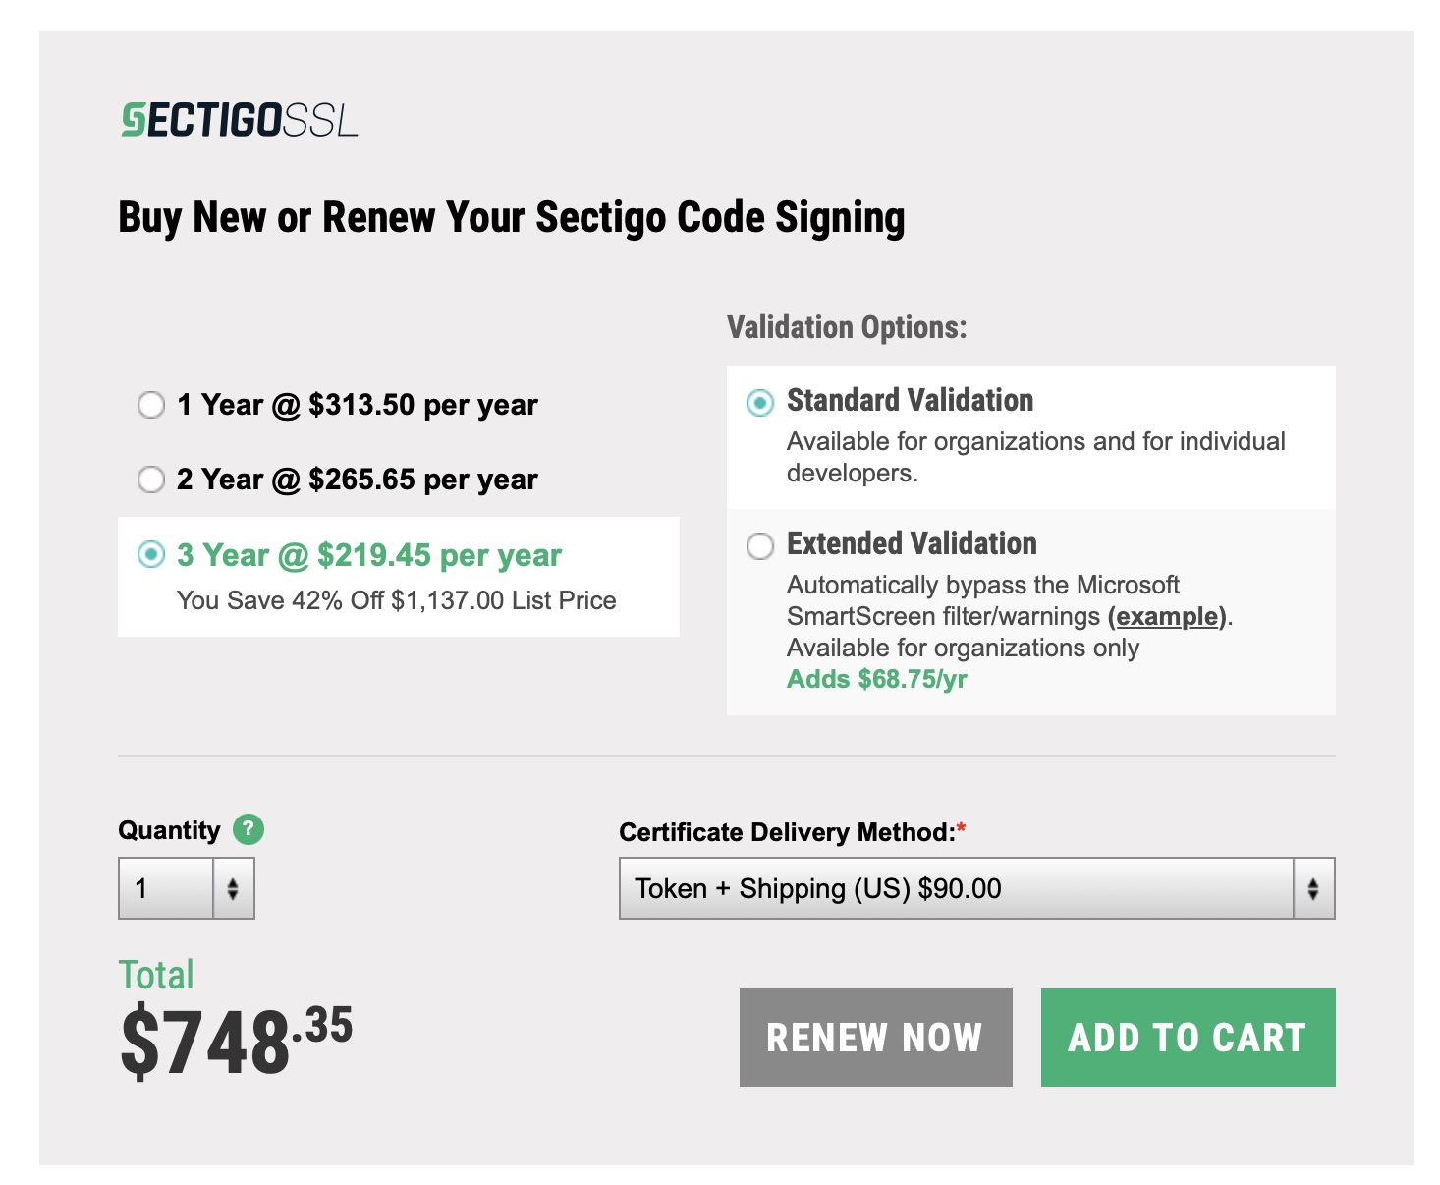This screenshot has width=1440, height=1185.
Task: Click the "Certificate Delivery Method:" label
Action: coord(787,832)
